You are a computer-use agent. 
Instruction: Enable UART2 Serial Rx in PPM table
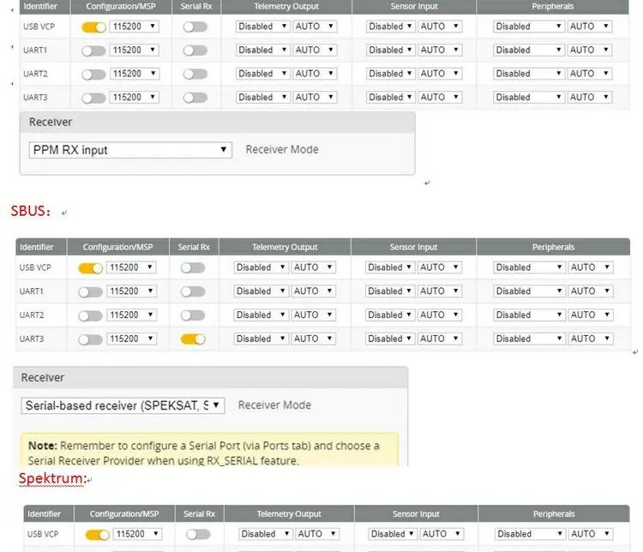[195, 75]
